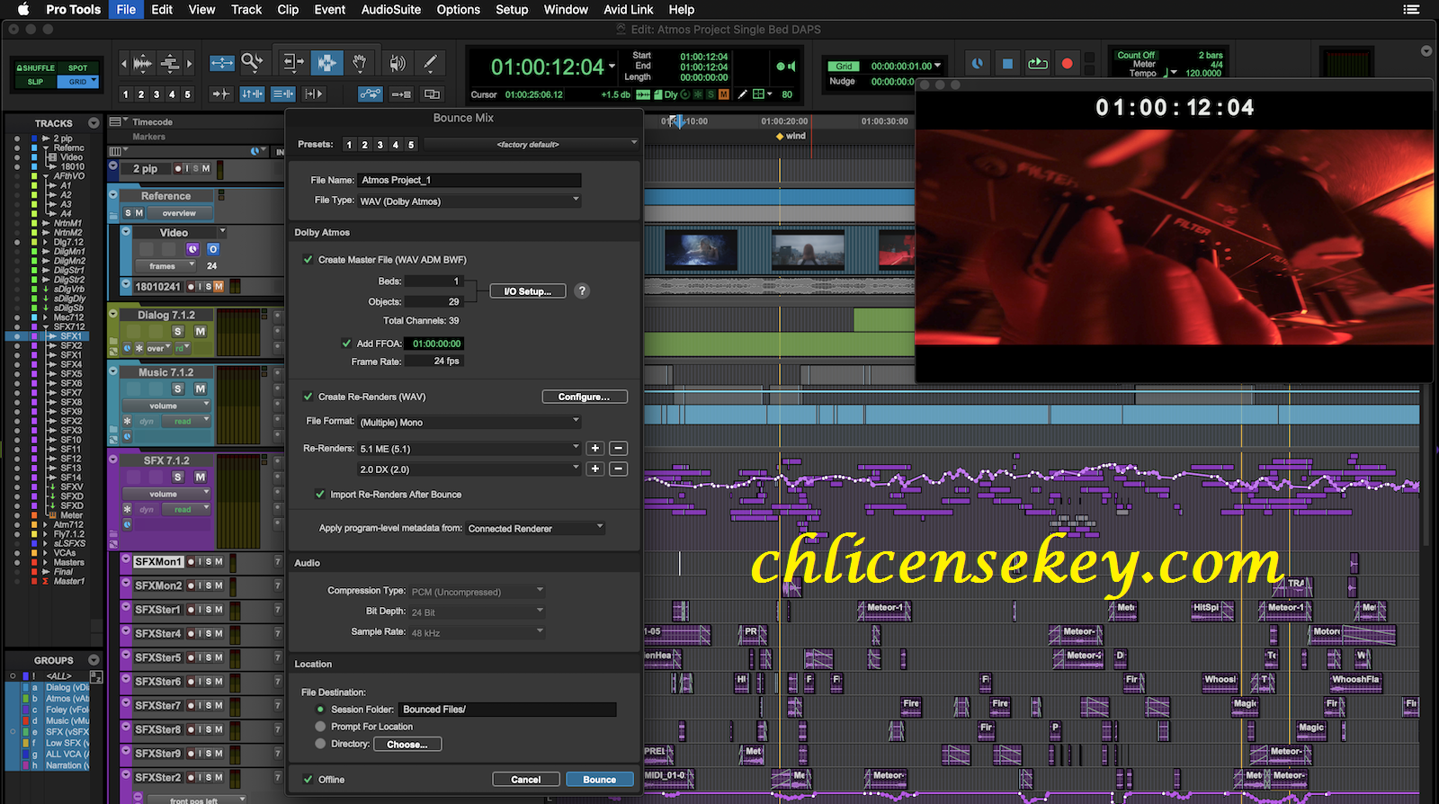Open the Avid Link menu
This screenshot has height=804, width=1439.
628,9
